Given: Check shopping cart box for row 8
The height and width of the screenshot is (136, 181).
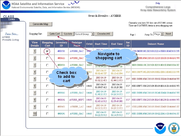Looking at the screenshot, I should (47, 100).
